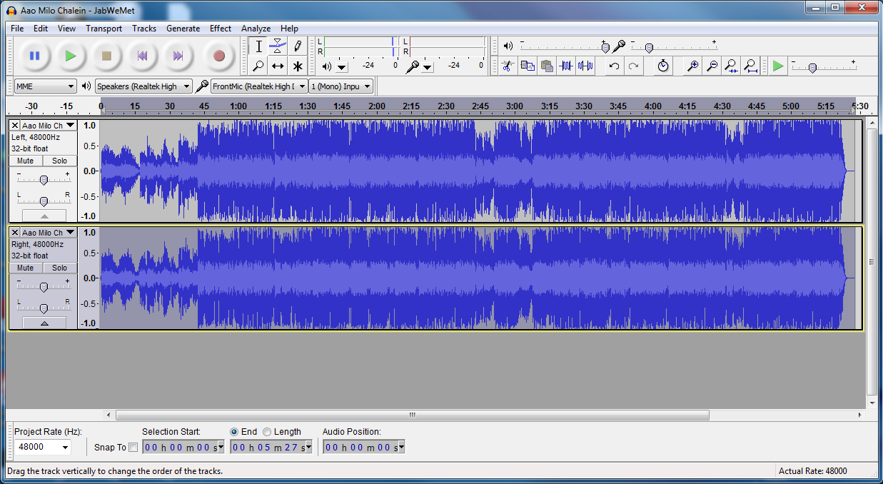The image size is (883, 484).
Task: Fit selection in window
Action: click(731, 66)
